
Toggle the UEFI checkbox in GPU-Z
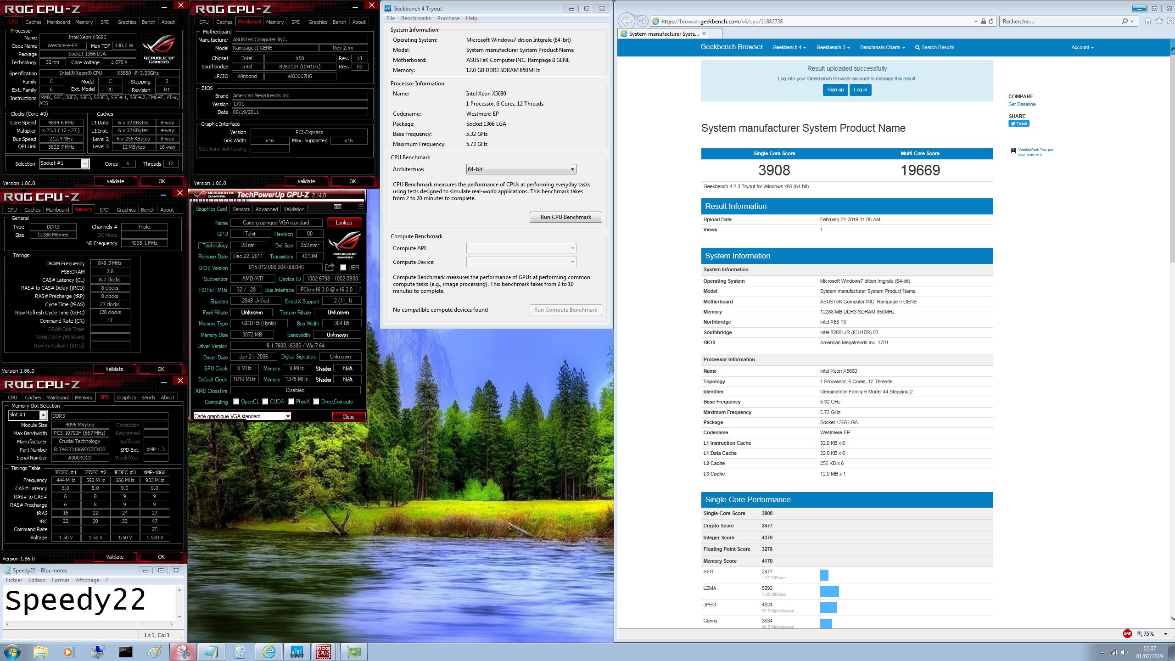click(x=343, y=268)
